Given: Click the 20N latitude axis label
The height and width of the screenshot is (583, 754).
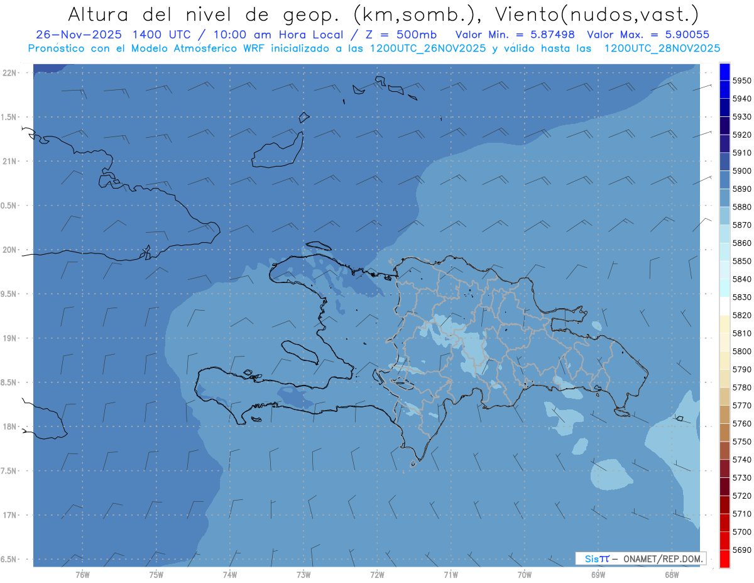Looking at the screenshot, I should 9,250.
